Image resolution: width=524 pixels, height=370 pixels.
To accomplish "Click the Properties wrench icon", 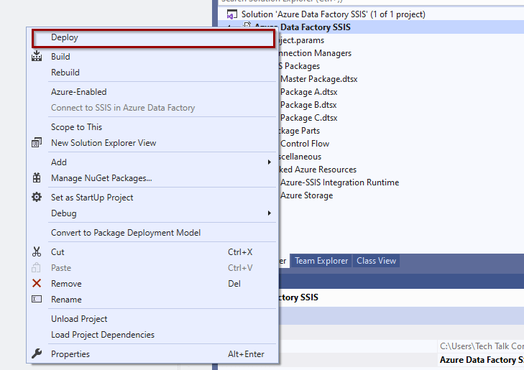I will pyautogui.click(x=37, y=353).
